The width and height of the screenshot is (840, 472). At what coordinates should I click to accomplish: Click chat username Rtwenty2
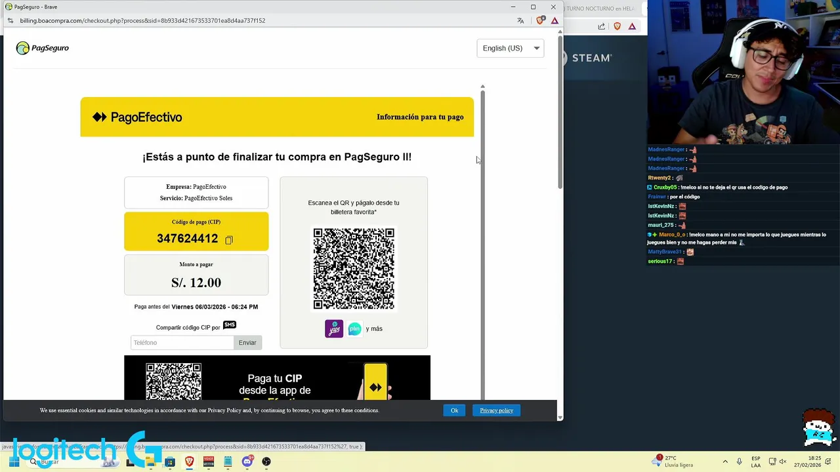(660, 178)
